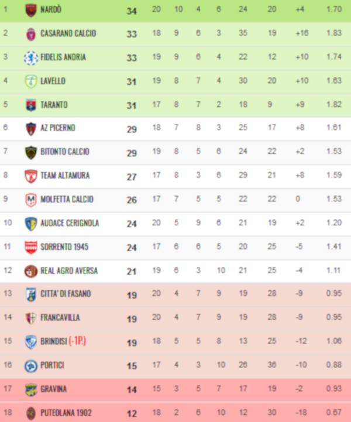Open the Portici team name link
Screen dimensions: 351x422
[52, 365]
